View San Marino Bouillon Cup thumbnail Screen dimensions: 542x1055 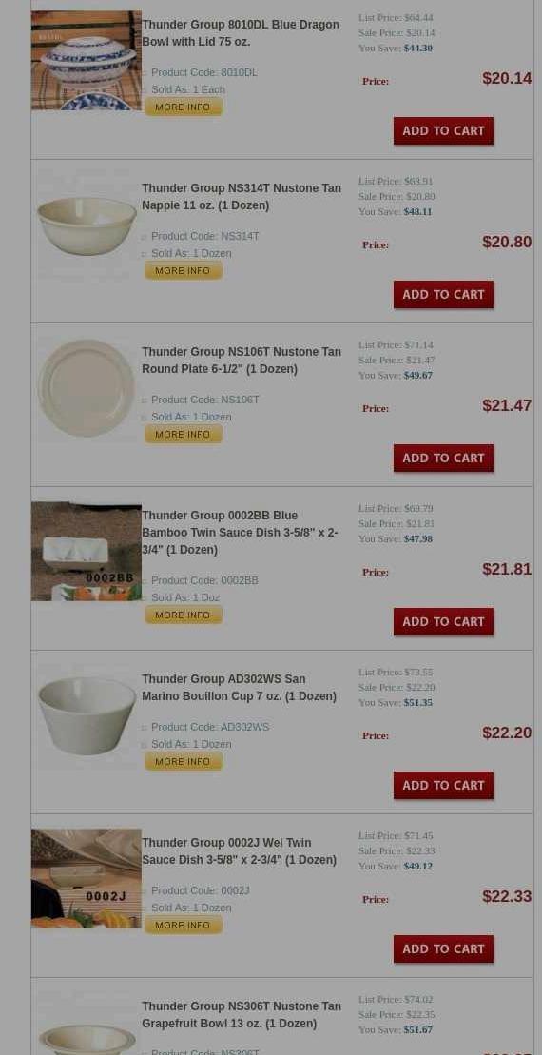(87, 715)
